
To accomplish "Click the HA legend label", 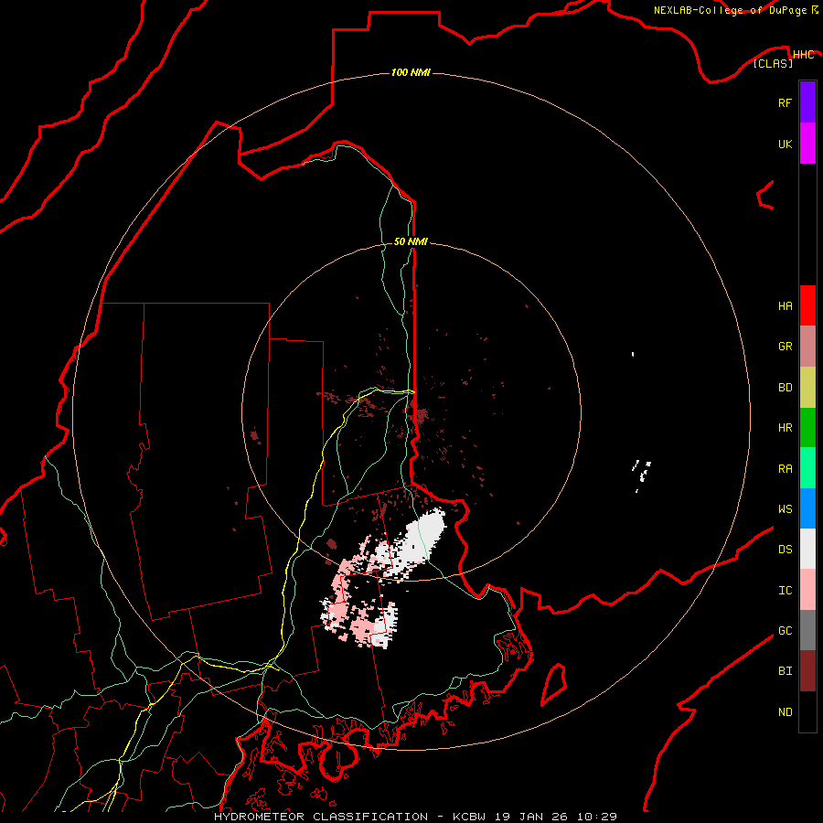I will click(785, 306).
